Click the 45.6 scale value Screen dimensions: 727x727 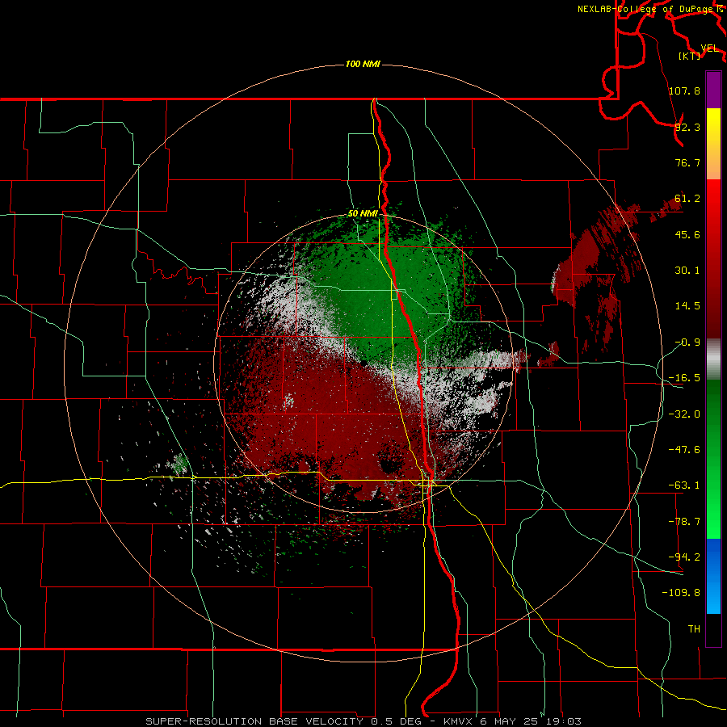tap(687, 234)
